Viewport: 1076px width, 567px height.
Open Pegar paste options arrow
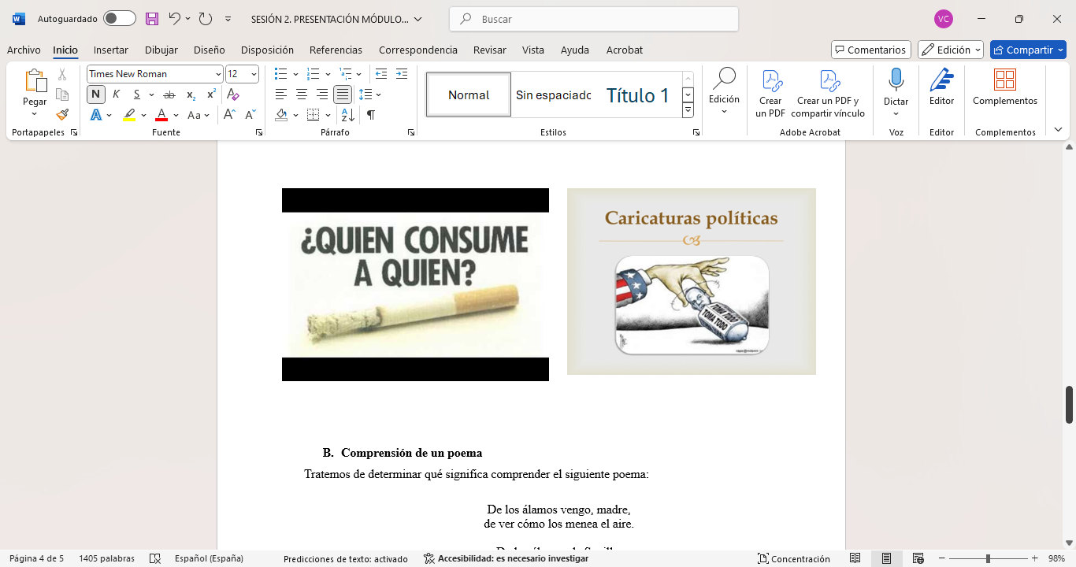point(35,114)
